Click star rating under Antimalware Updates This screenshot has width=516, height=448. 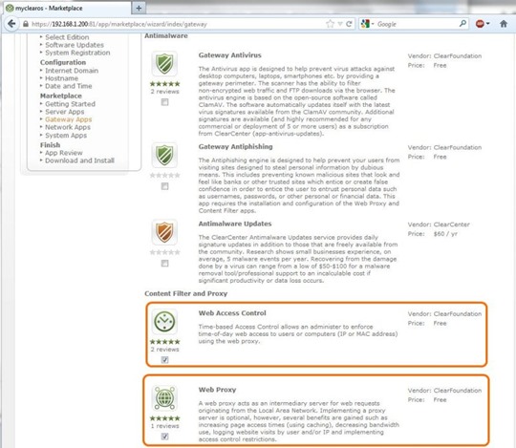click(165, 252)
